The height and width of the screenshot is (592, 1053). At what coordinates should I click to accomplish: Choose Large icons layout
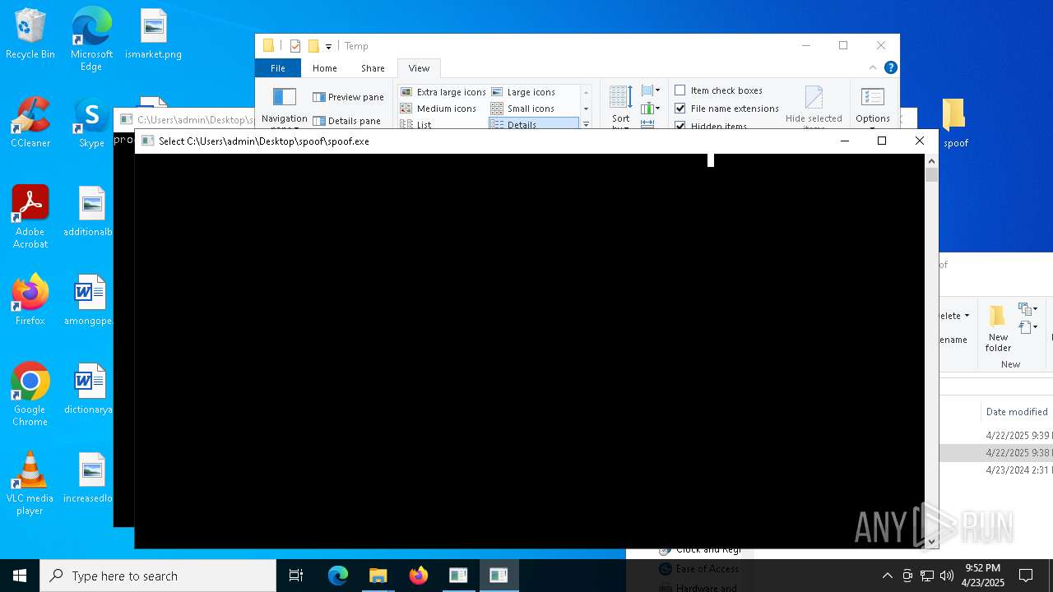[523, 92]
